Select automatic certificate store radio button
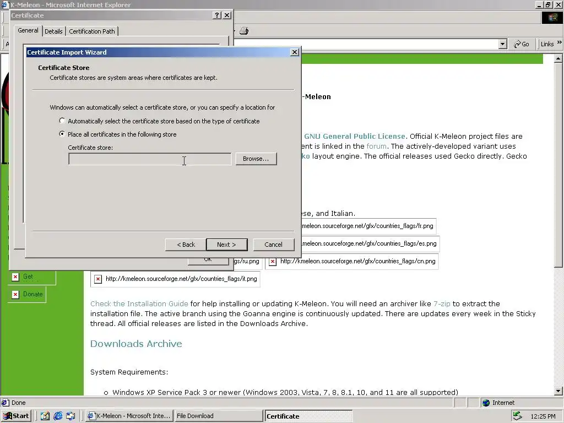 62,121
